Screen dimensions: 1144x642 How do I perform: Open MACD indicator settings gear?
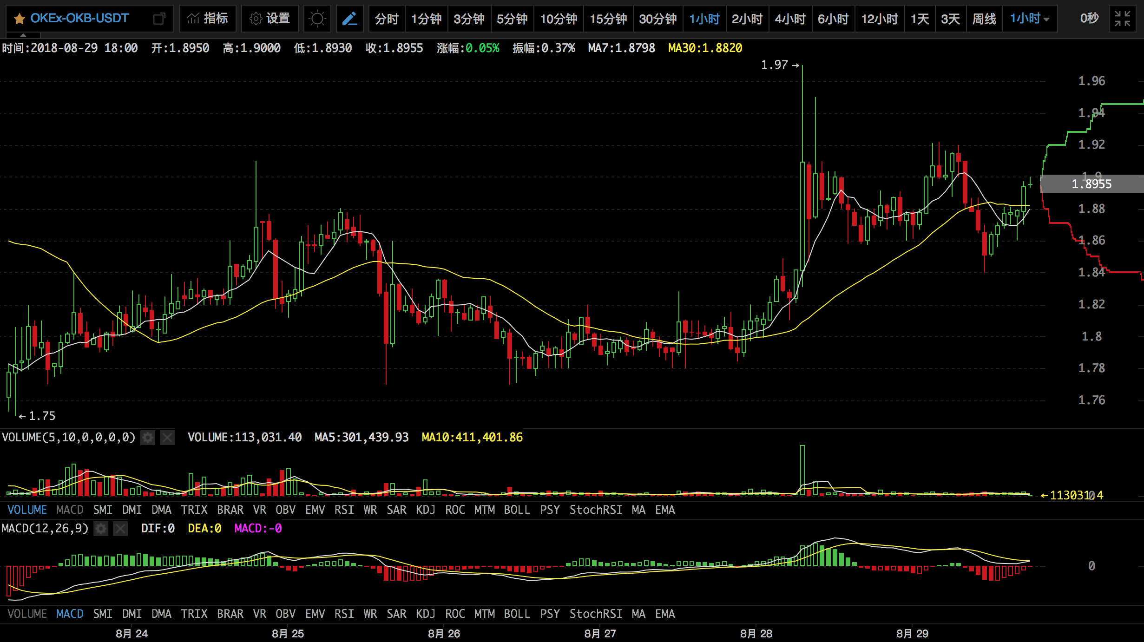click(101, 528)
